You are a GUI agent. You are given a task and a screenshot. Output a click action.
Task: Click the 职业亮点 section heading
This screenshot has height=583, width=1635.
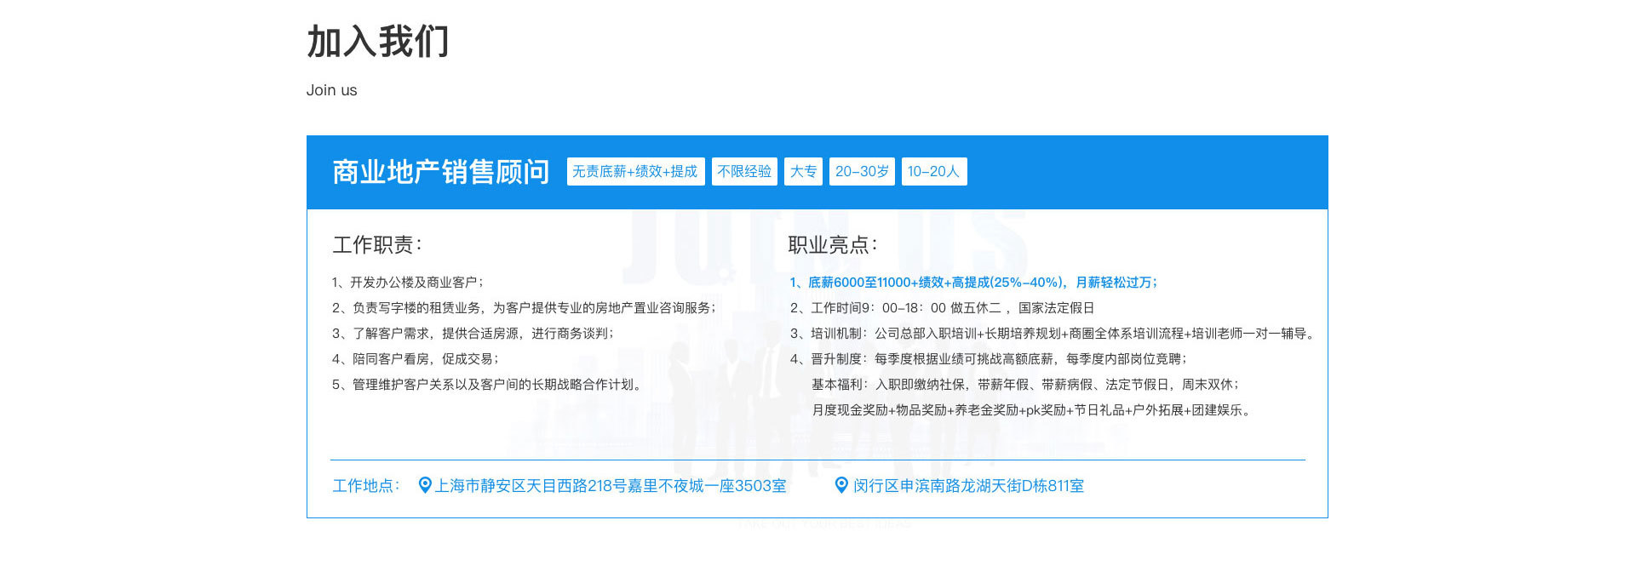833,245
